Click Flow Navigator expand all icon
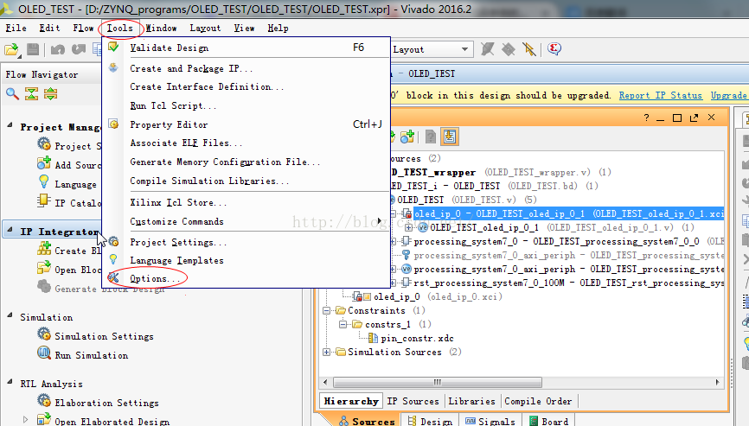 click(51, 93)
